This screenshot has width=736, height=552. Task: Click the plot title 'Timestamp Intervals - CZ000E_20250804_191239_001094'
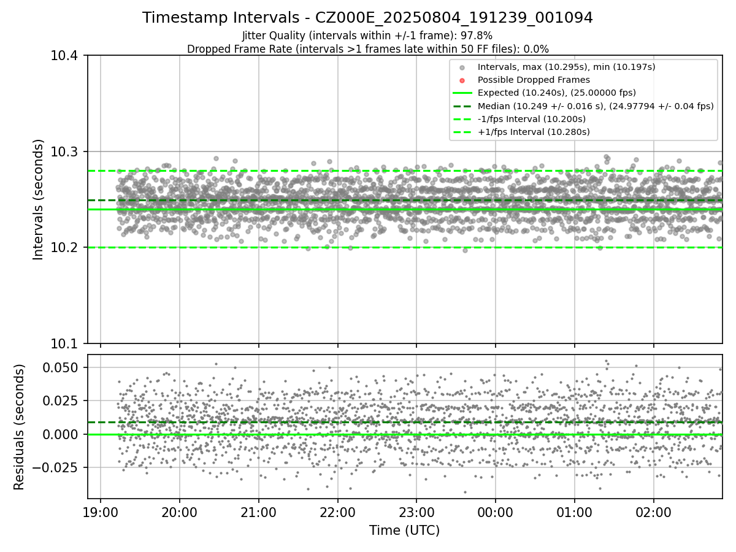[x=367, y=18]
